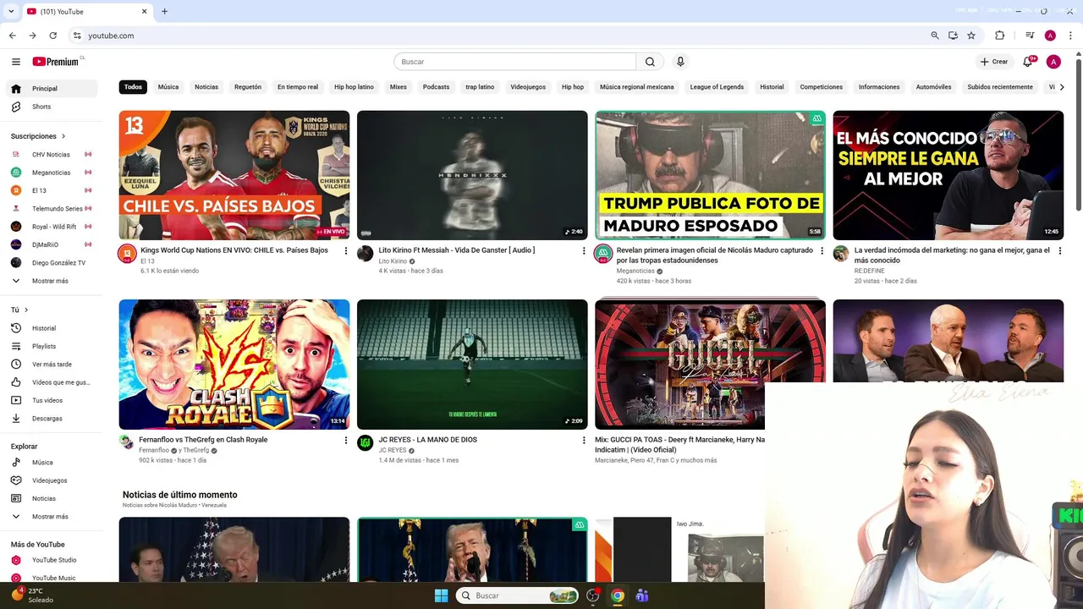
Task: Open YouTube Studio link
Action: point(51,560)
